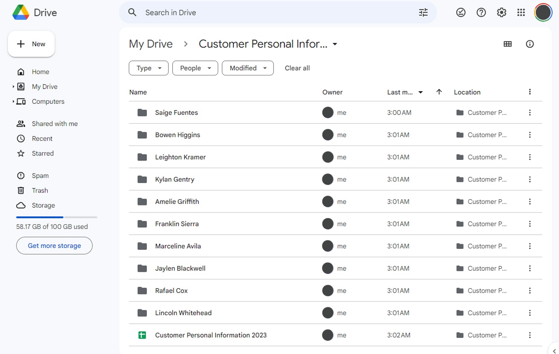Click Clear all to remove filters
The width and height of the screenshot is (559, 354).
[297, 68]
